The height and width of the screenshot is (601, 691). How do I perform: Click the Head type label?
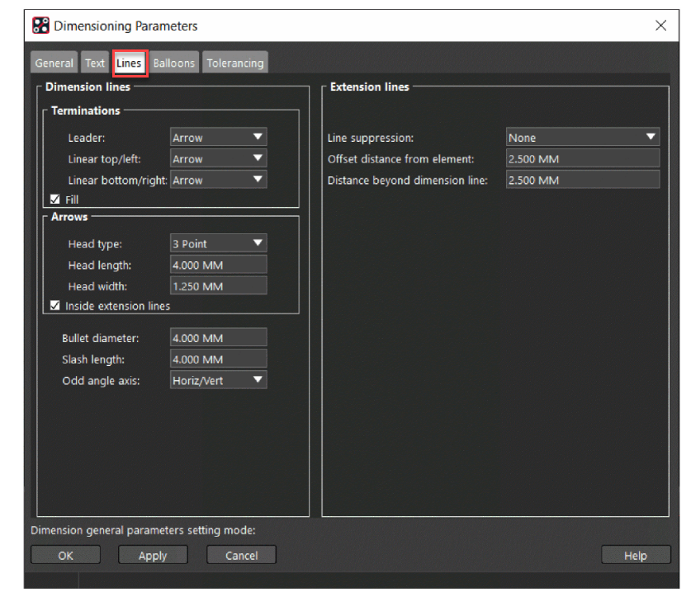click(95, 244)
